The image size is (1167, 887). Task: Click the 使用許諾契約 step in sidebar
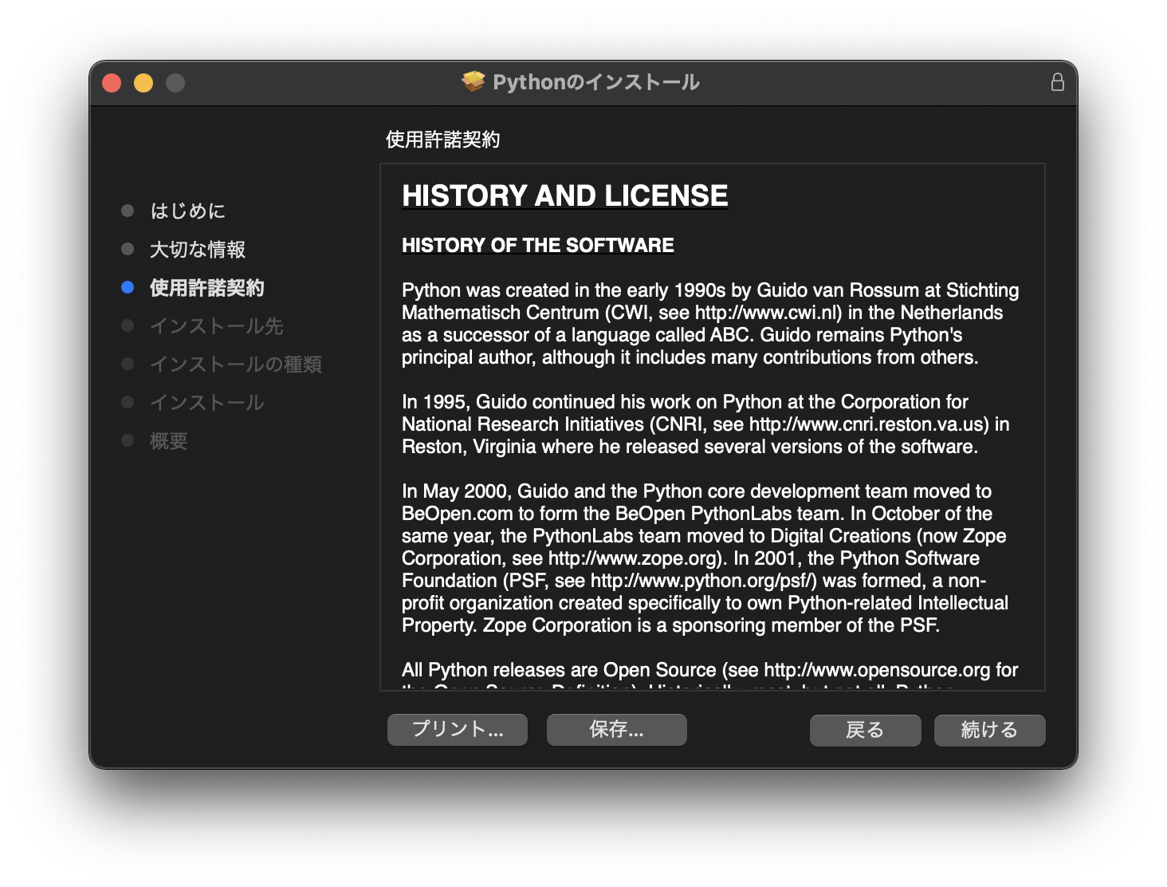pos(206,288)
